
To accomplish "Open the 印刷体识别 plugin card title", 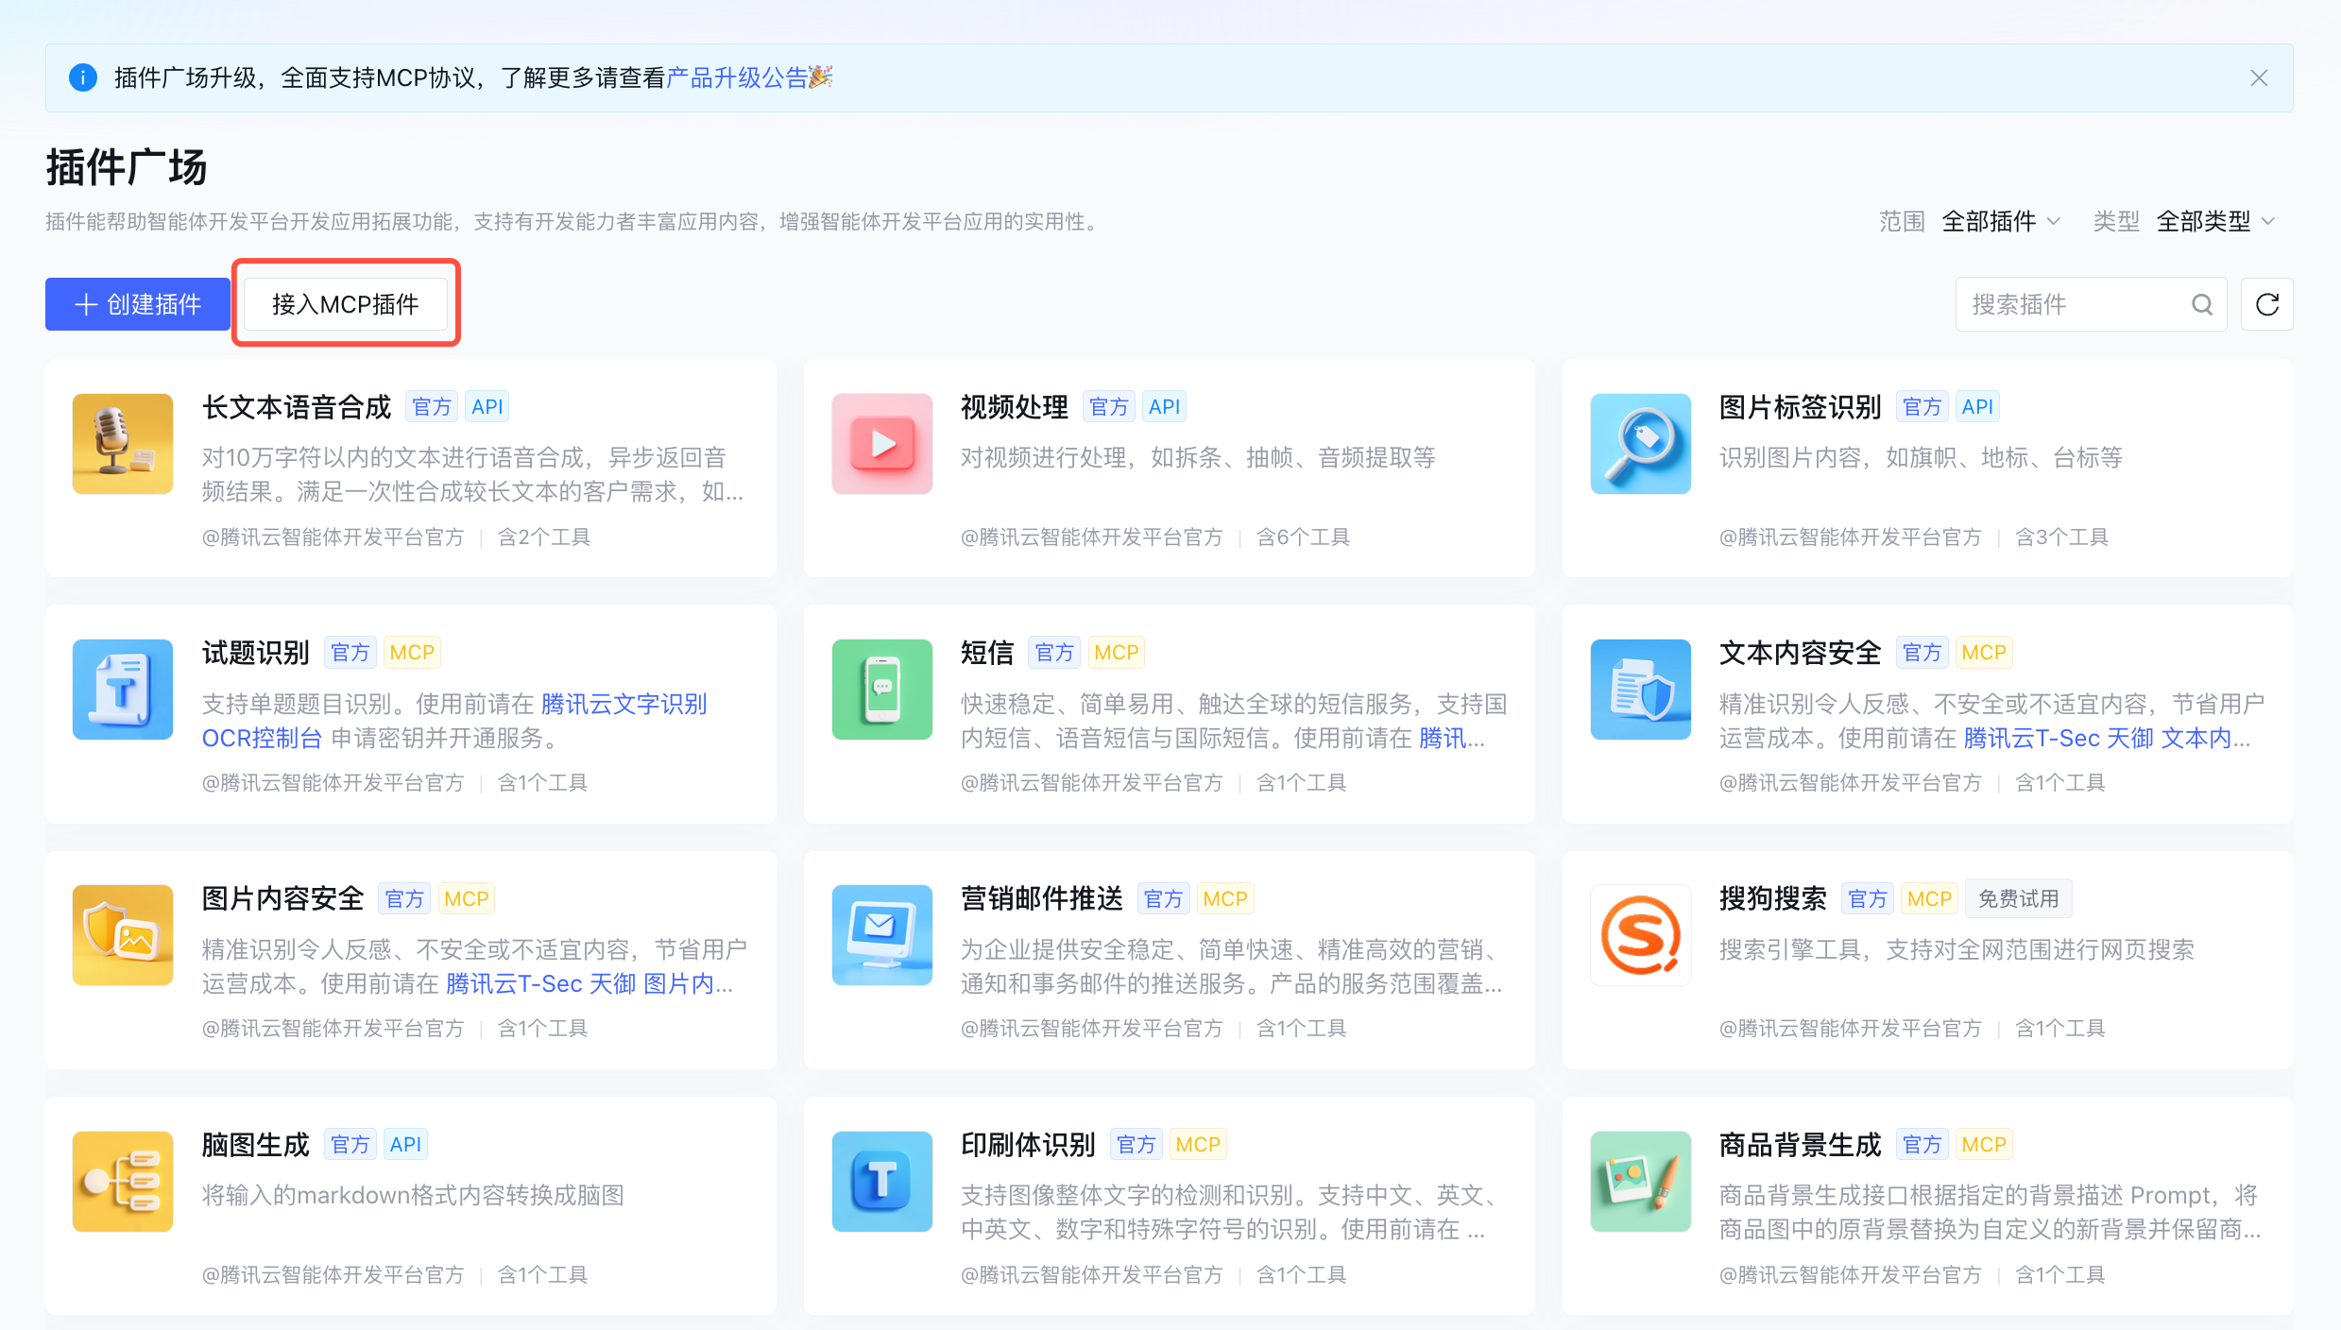I will tap(1027, 1144).
